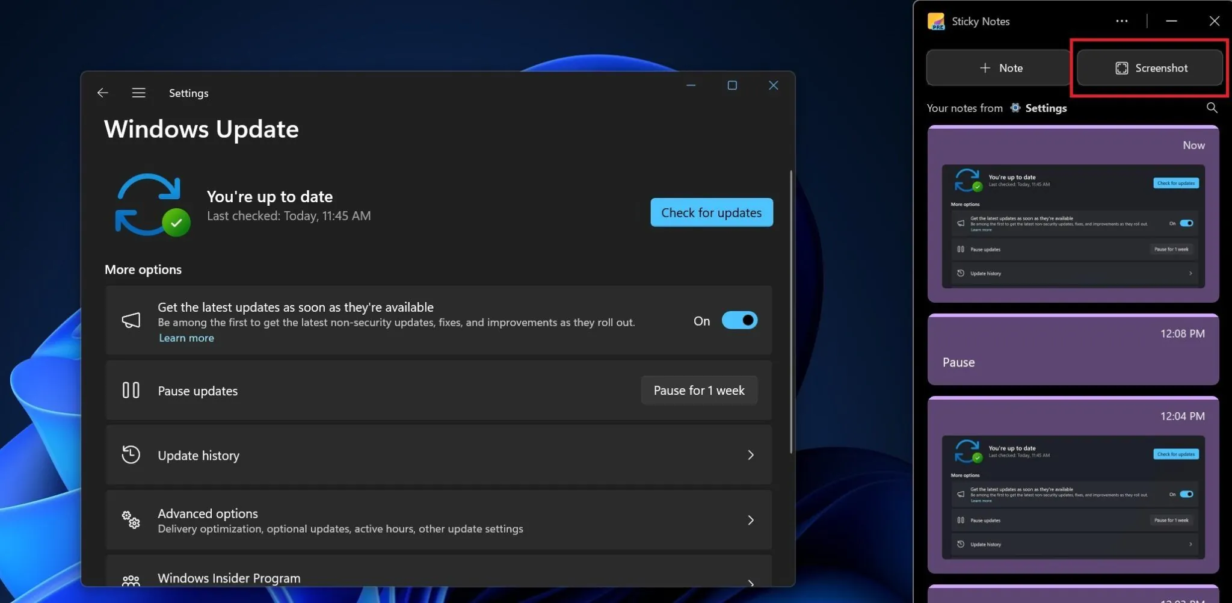Screen dimensions: 1232x603
Task: Click the Sticky Notes search icon
Action: [x=1212, y=108]
